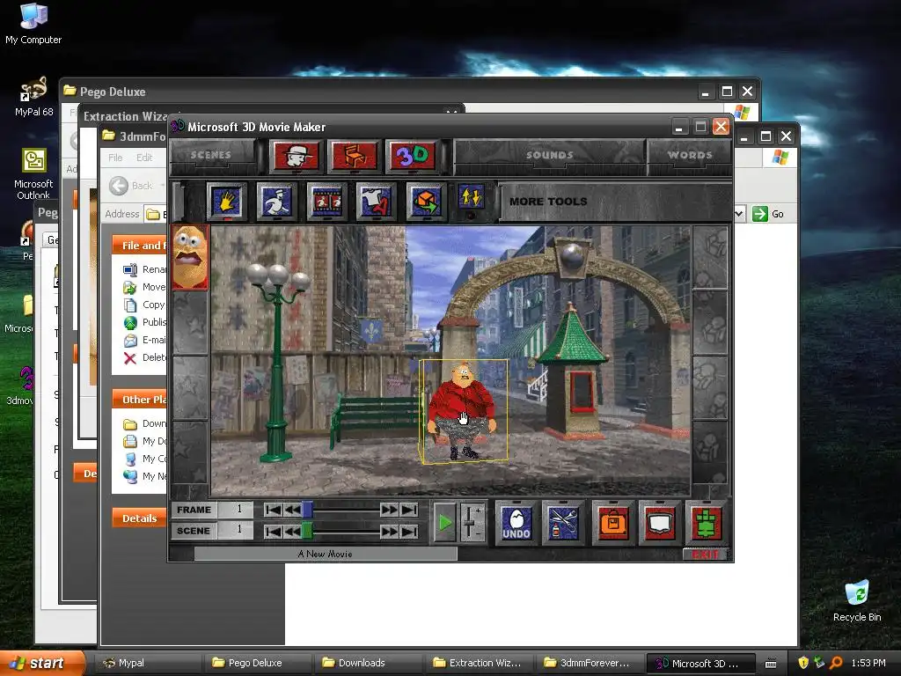Screen dimensions: 901x676
Task: Open the Recycle Bin
Action: point(857,601)
